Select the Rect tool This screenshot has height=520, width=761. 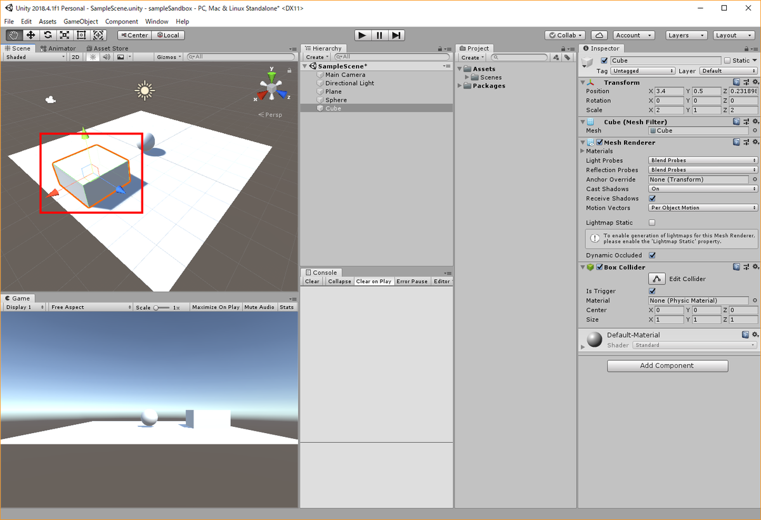(81, 36)
